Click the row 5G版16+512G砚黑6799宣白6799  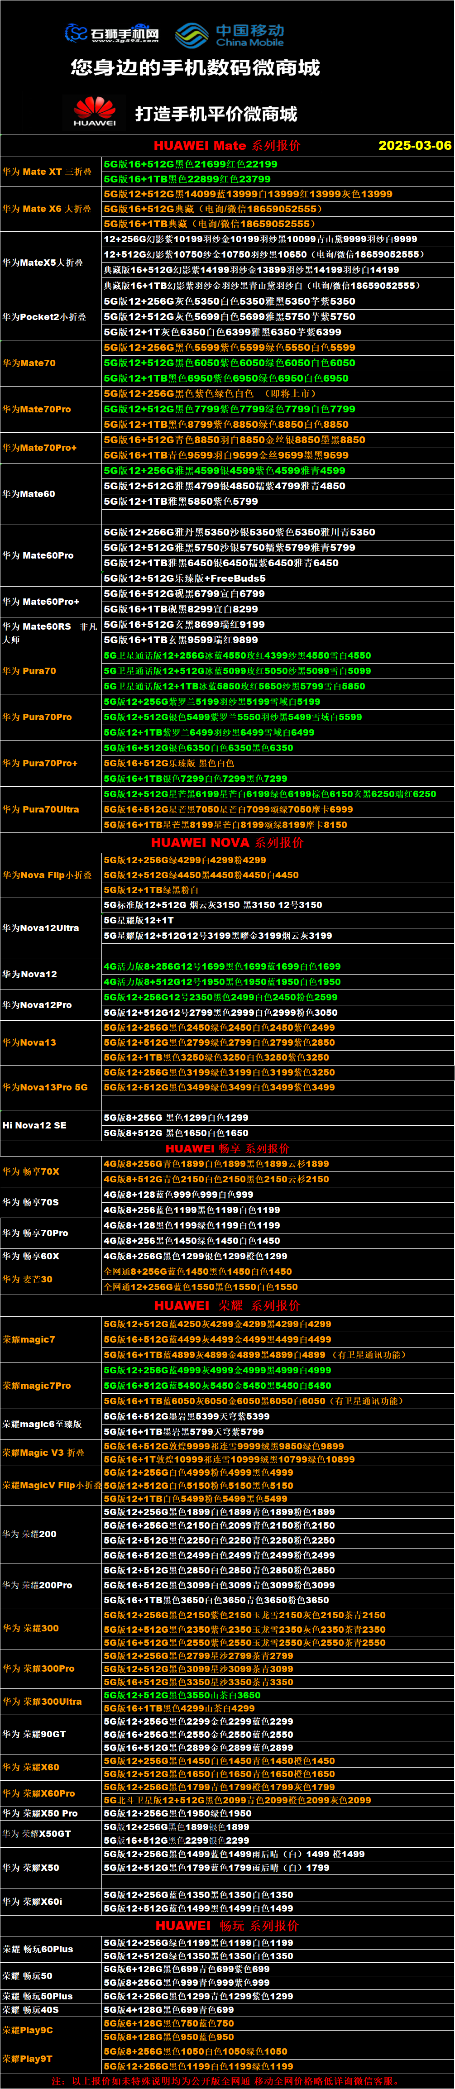point(278,593)
